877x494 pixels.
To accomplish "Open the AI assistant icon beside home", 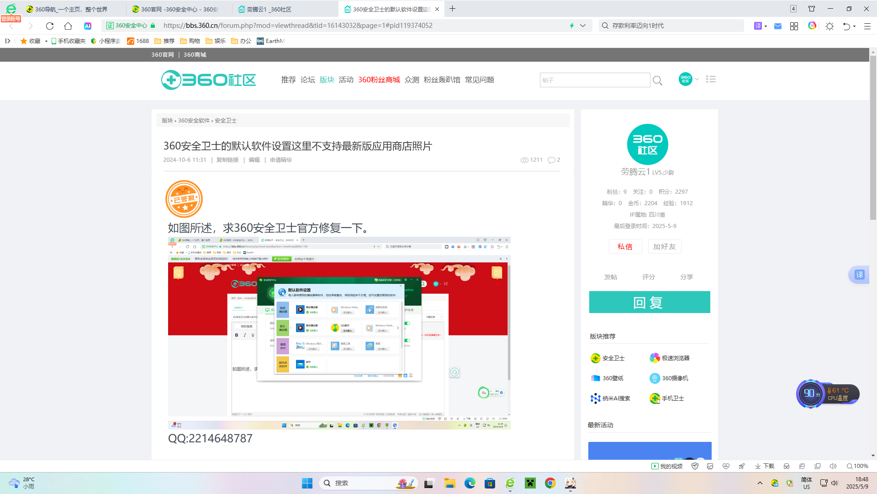I will pos(88,26).
